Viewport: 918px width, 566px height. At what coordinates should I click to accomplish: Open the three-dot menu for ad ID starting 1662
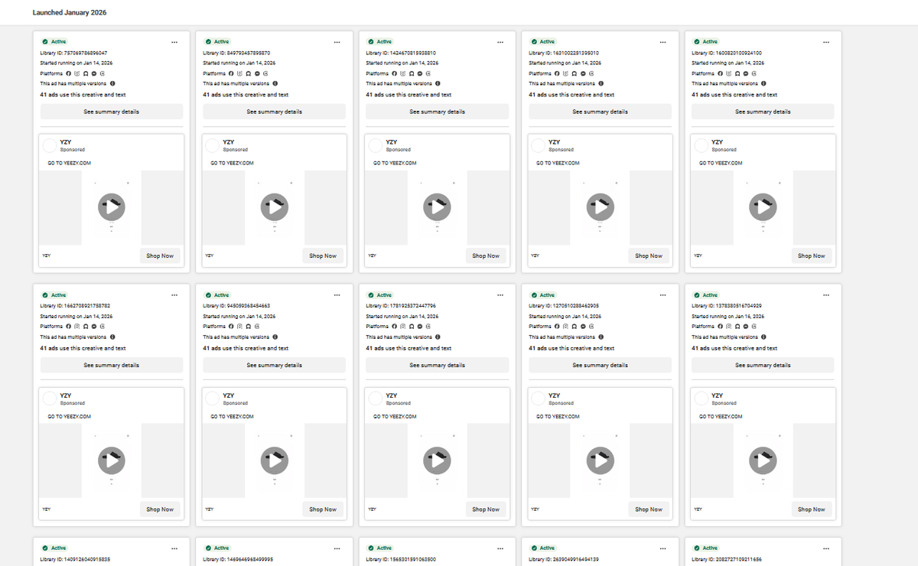[x=174, y=295]
